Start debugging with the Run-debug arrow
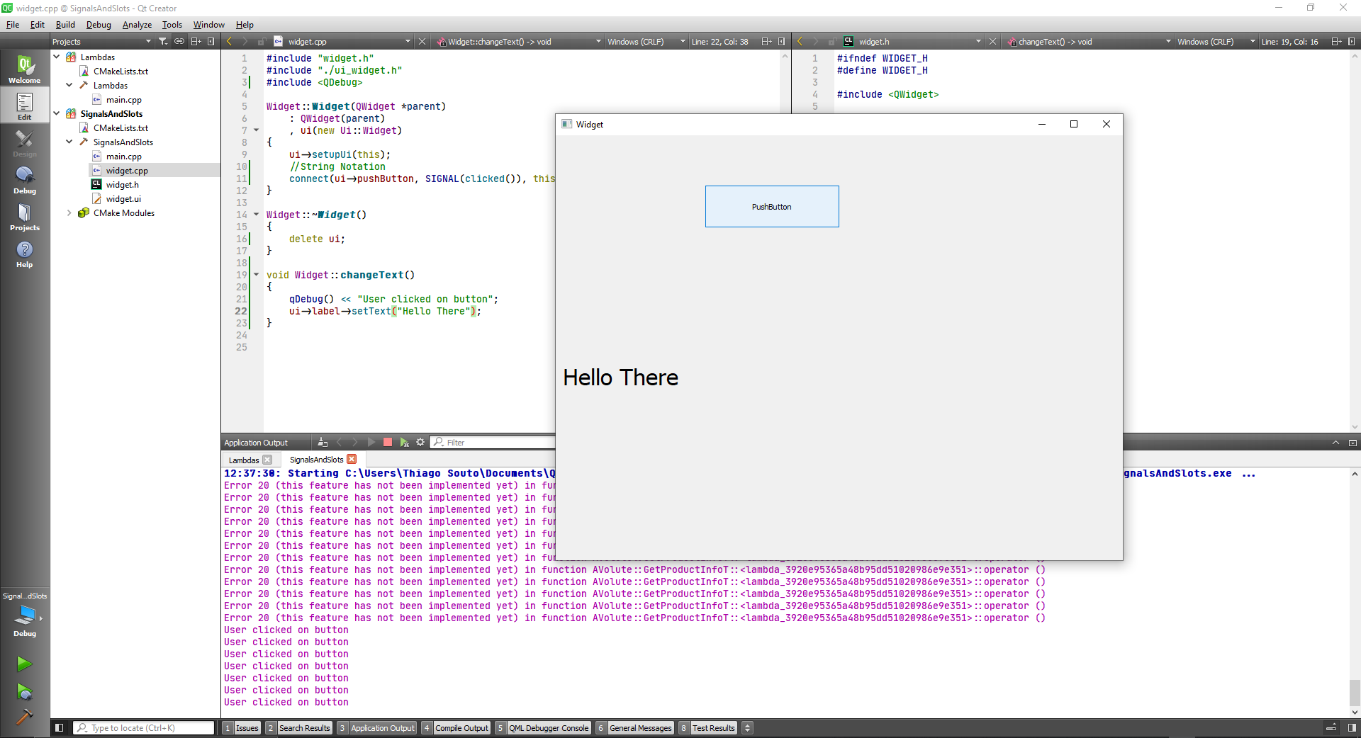Screen dimensions: 1361x738 tap(24, 691)
